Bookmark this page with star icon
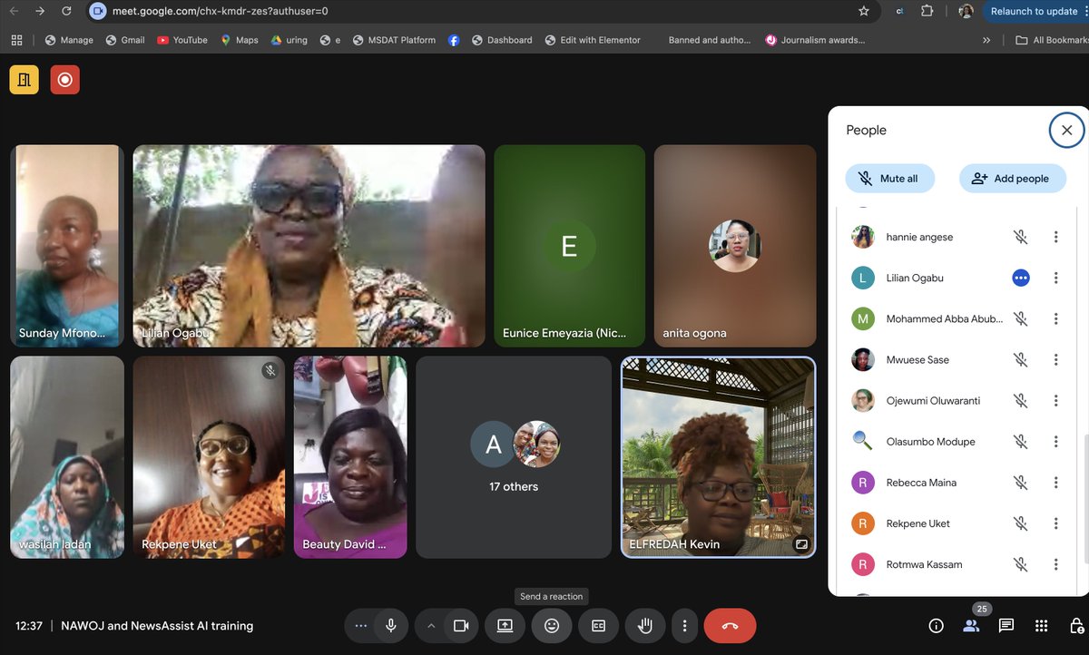Image resolution: width=1089 pixels, height=655 pixels. [864, 11]
